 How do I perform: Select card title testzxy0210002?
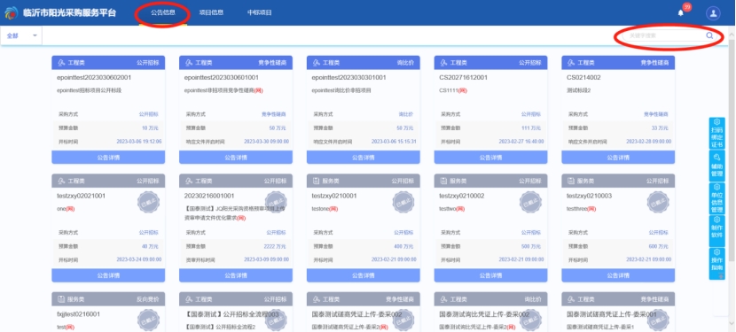462,196
